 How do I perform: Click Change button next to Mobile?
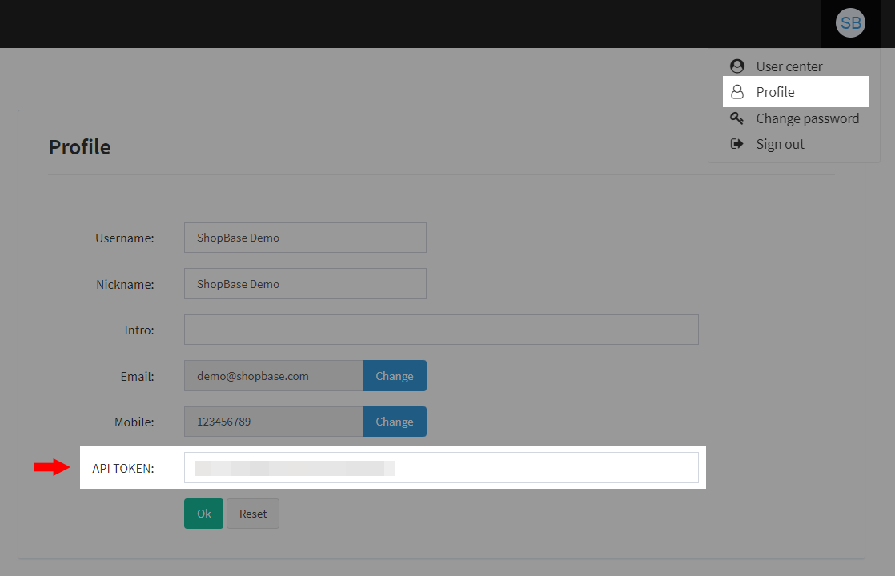[x=395, y=422]
